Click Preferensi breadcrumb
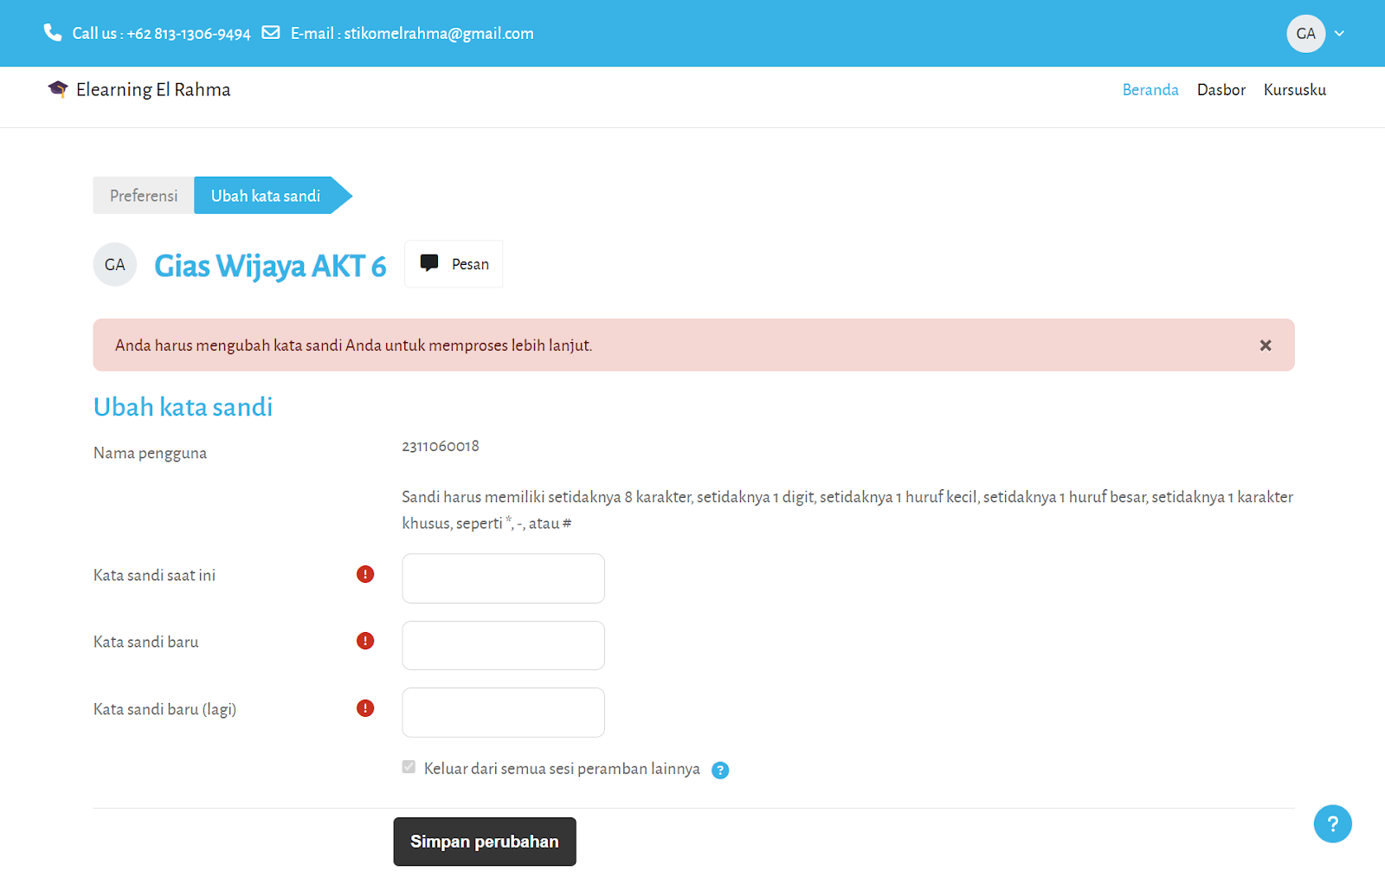This screenshot has height=878, width=1385. click(144, 196)
